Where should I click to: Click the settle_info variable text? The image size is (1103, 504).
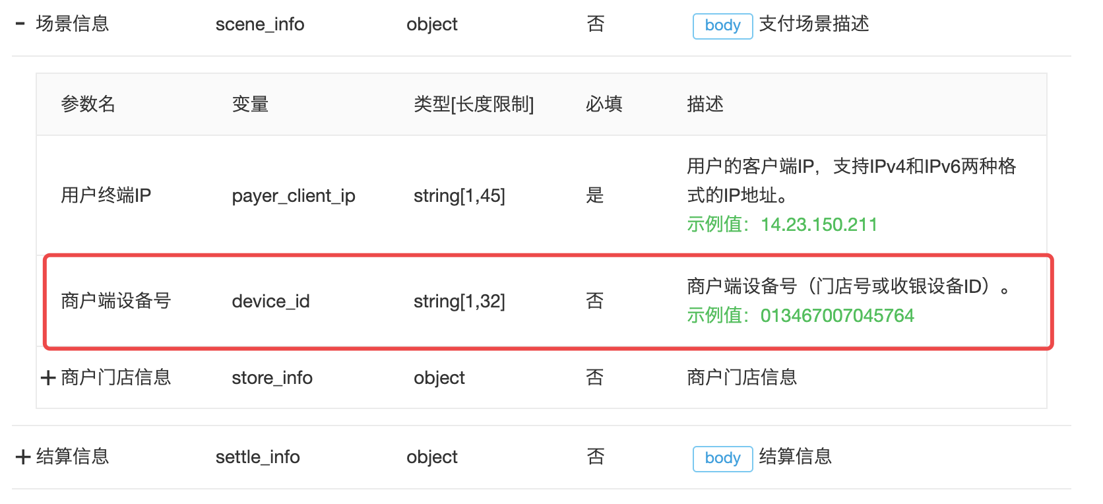[x=257, y=457]
